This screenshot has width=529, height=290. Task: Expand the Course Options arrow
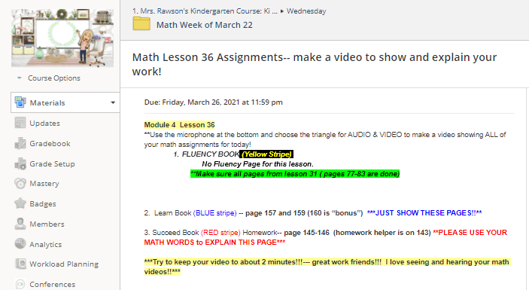tap(20, 78)
